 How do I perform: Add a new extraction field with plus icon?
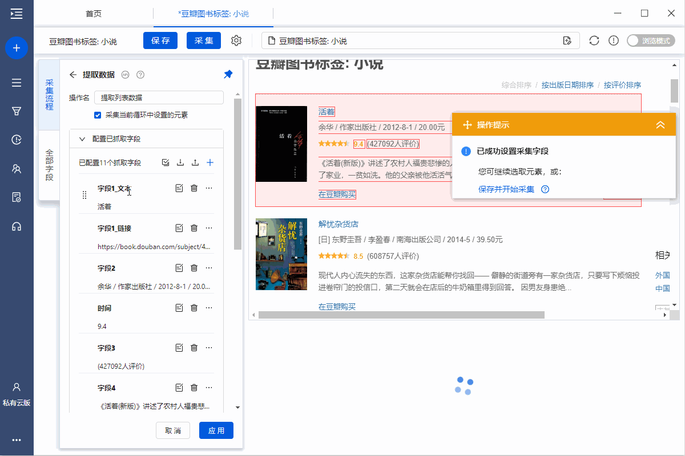[210, 162]
